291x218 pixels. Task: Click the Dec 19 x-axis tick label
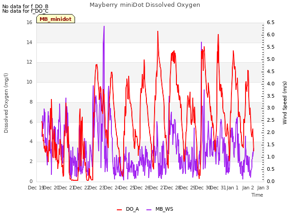tap(35, 188)
